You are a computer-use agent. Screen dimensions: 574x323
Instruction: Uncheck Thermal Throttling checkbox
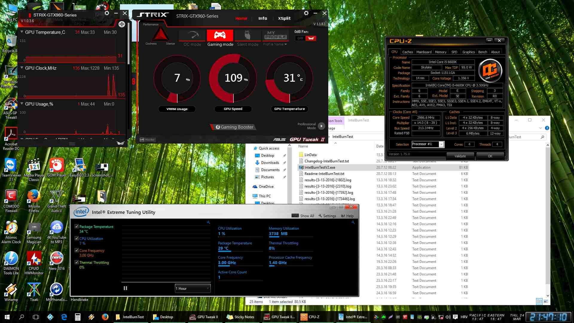pyautogui.click(x=77, y=262)
